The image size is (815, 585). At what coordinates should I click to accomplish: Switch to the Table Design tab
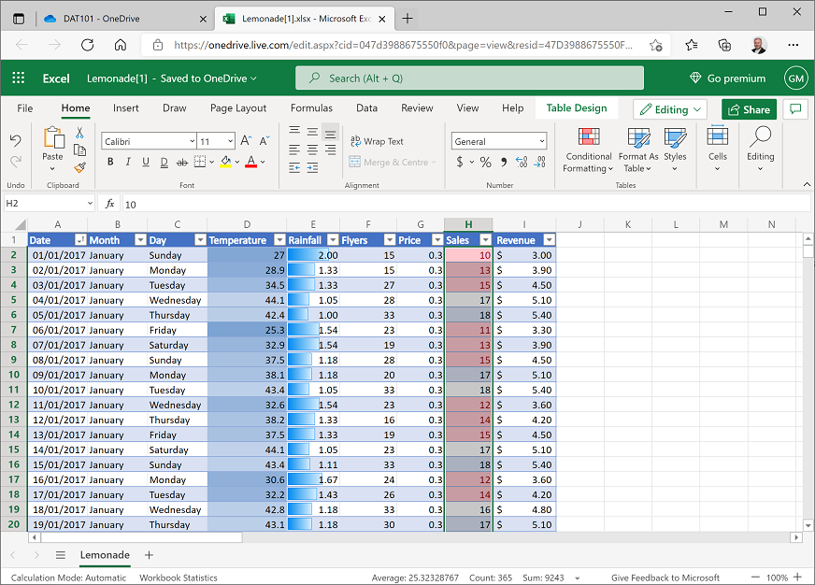pos(577,108)
